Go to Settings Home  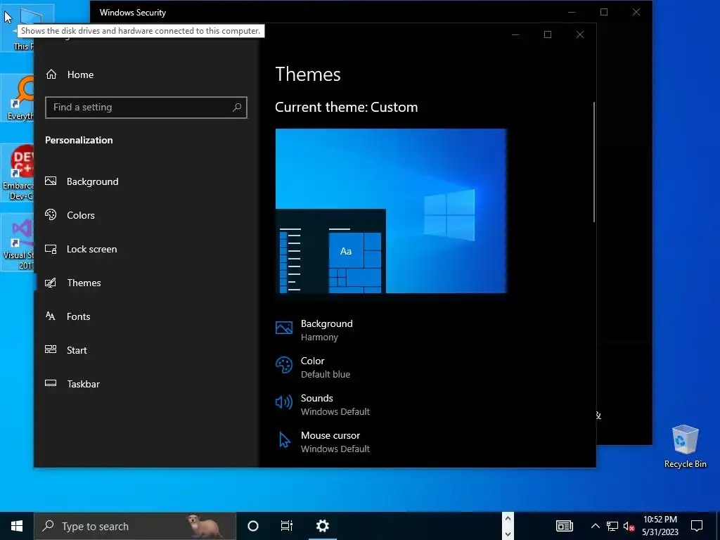pyautogui.click(x=70, y=75)
